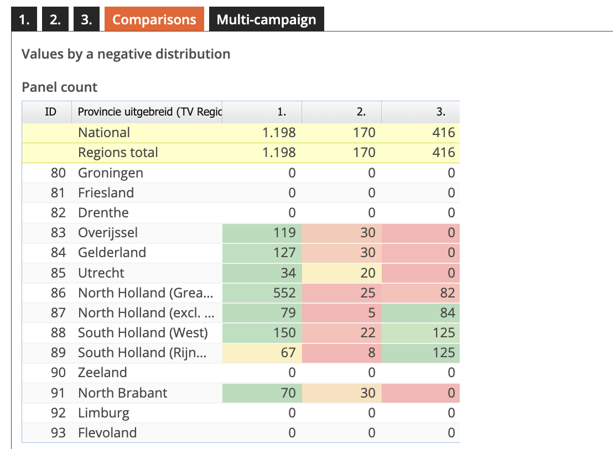This screenshot has height=449, width=613.
Task: Select tab number 1.
Action: coord(24,19)
